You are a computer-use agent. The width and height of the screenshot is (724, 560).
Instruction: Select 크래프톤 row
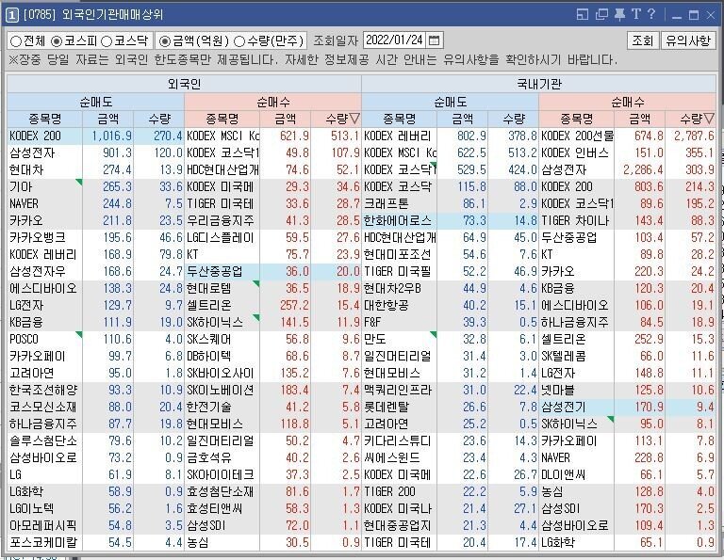point(451,203)
